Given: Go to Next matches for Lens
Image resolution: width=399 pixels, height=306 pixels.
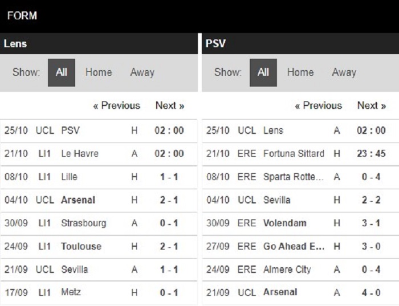Looking at the screenshot, I should tap(170, 105).
